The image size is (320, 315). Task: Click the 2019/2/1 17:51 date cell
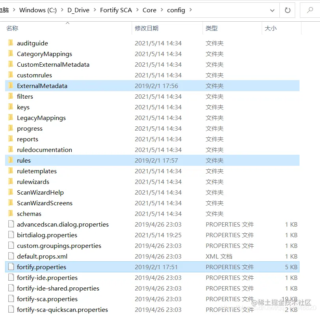156,267
